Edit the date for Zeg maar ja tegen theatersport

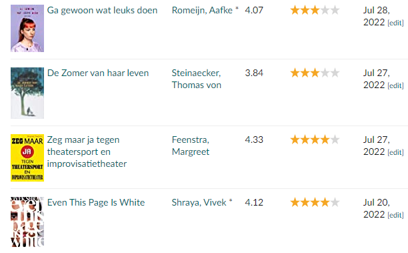395,152
